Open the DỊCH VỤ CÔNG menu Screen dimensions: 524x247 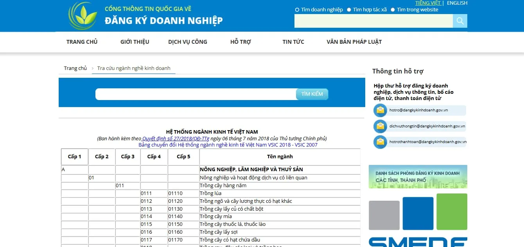tap(188, 42)
